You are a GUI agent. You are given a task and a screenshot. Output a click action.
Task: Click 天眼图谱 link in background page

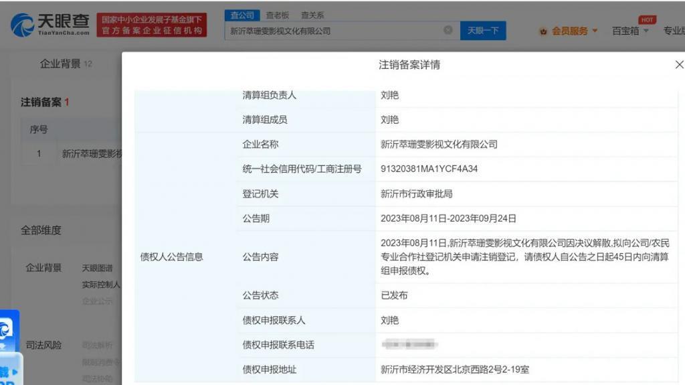pyautogui.click(x=97, y=268)
